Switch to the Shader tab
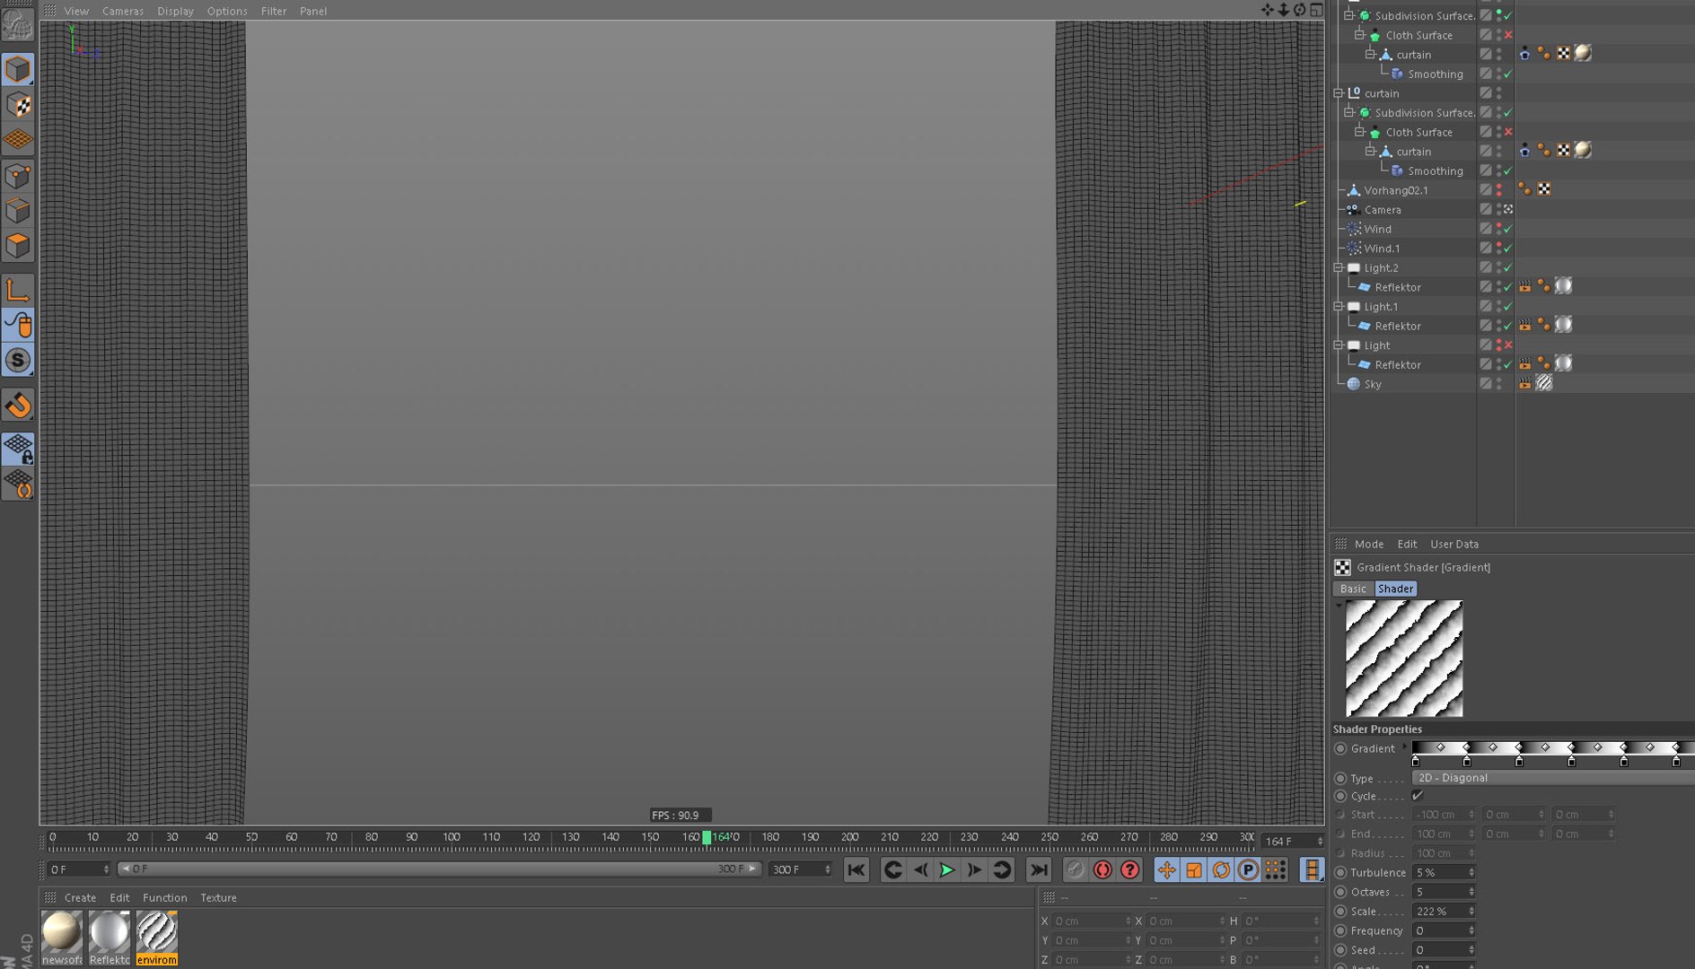Viewport: 1695px width, 969px height. click(1395, 589)
